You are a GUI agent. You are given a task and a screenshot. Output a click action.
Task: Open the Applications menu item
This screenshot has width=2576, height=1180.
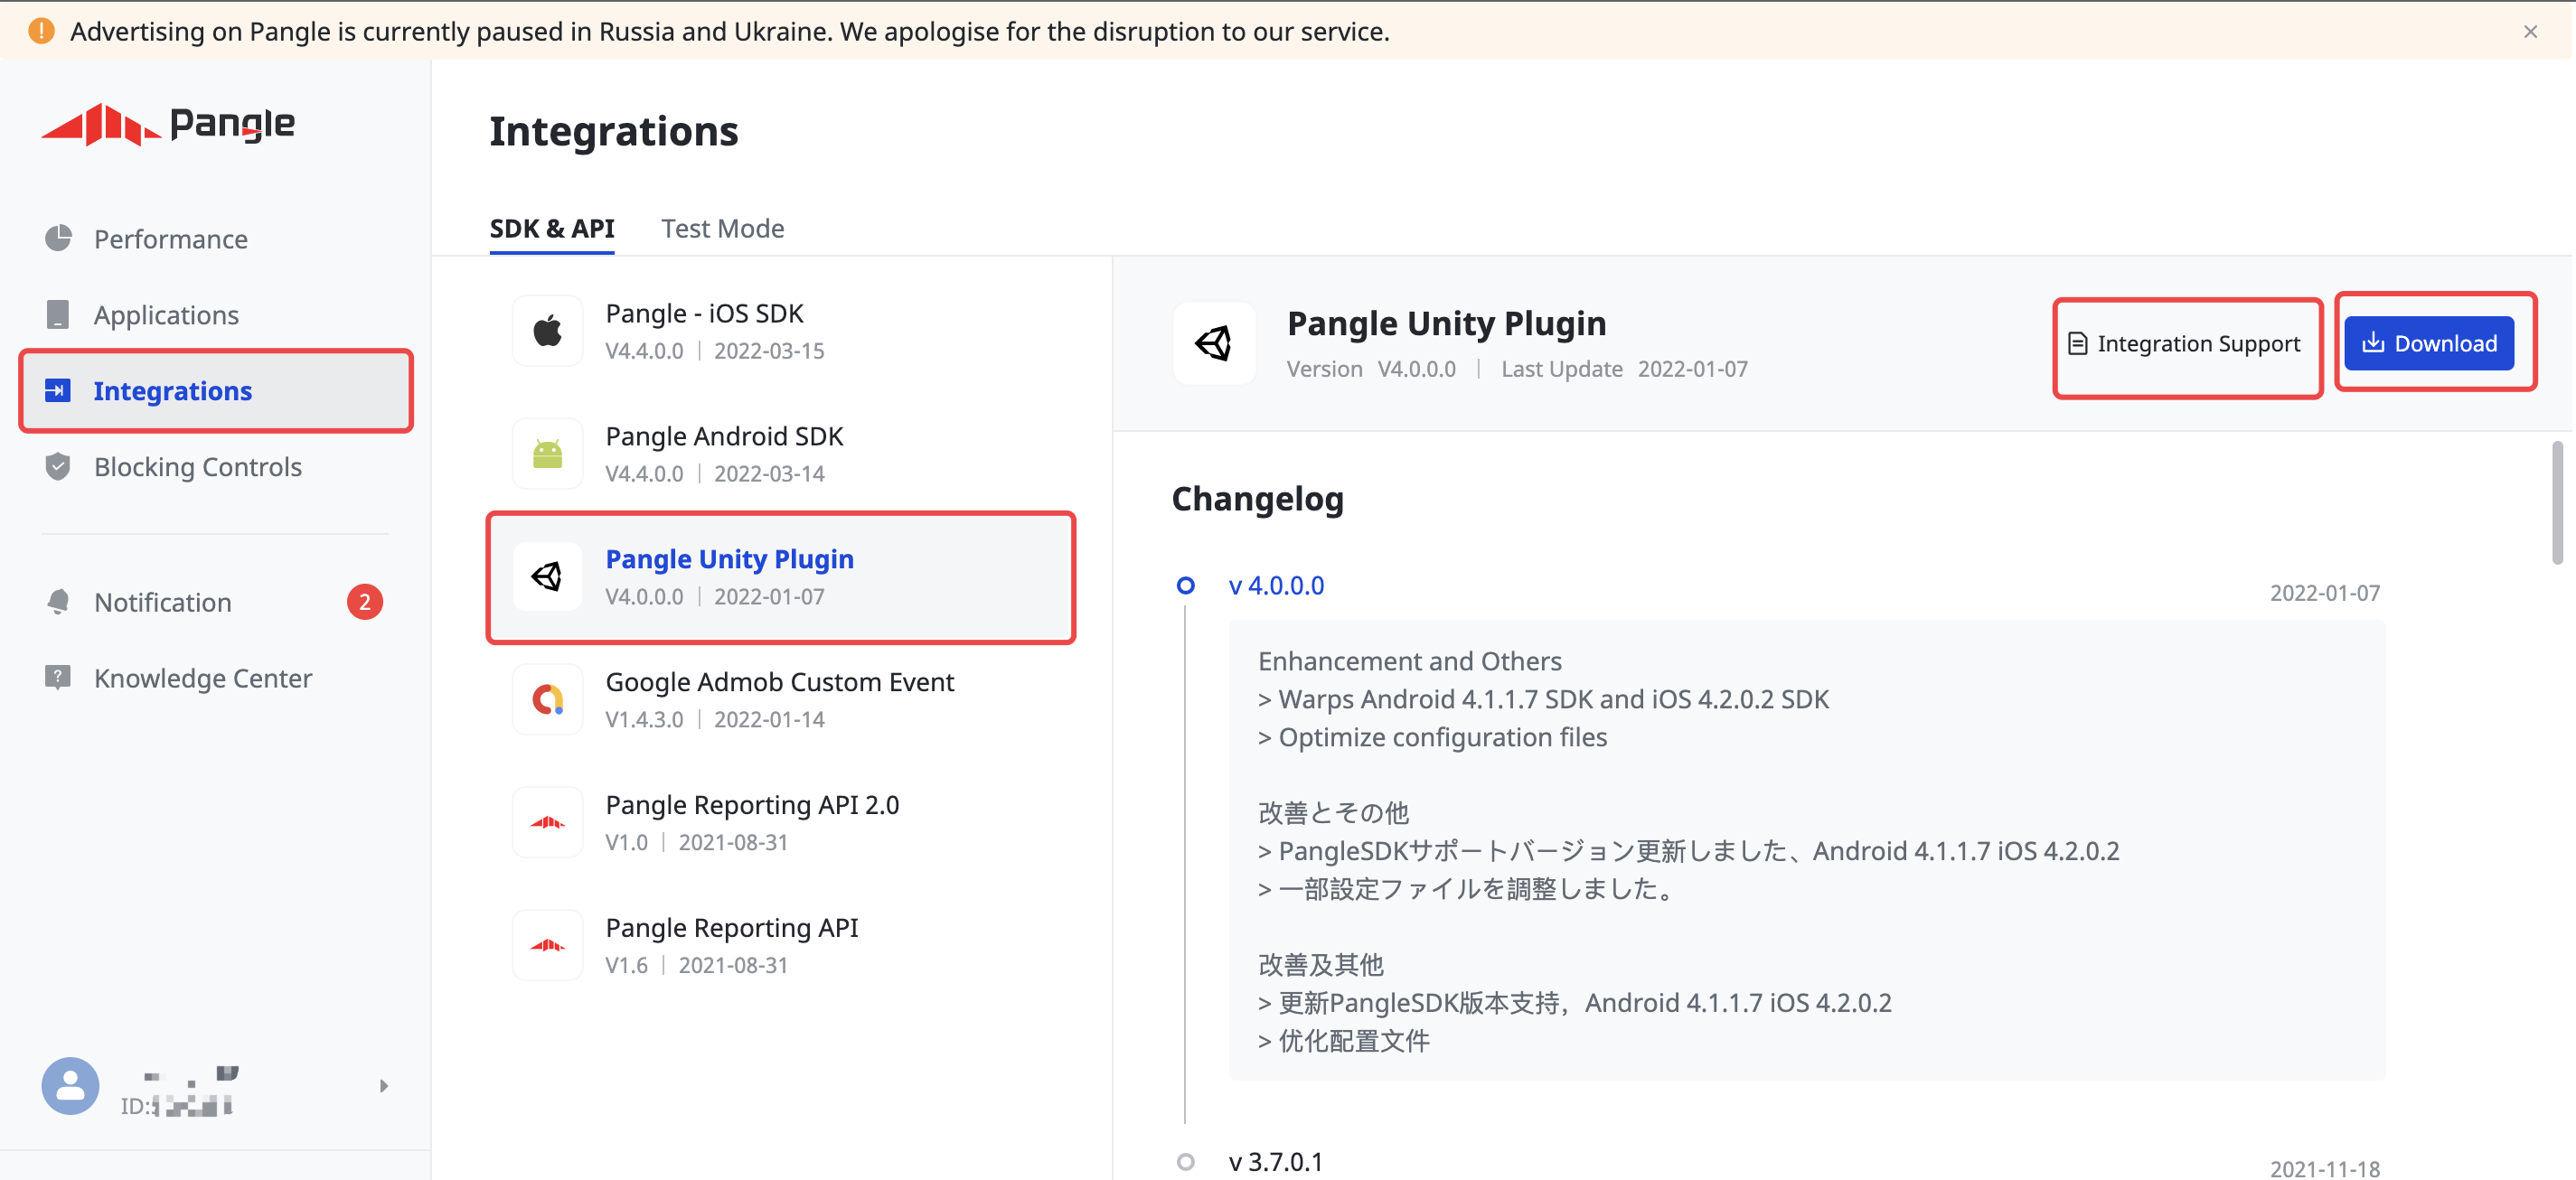(215, 315)
